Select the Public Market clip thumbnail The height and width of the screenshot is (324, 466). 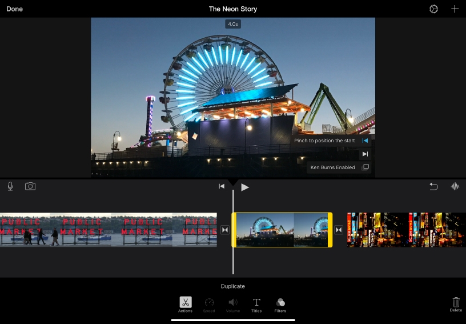click(x=109, y=230)
